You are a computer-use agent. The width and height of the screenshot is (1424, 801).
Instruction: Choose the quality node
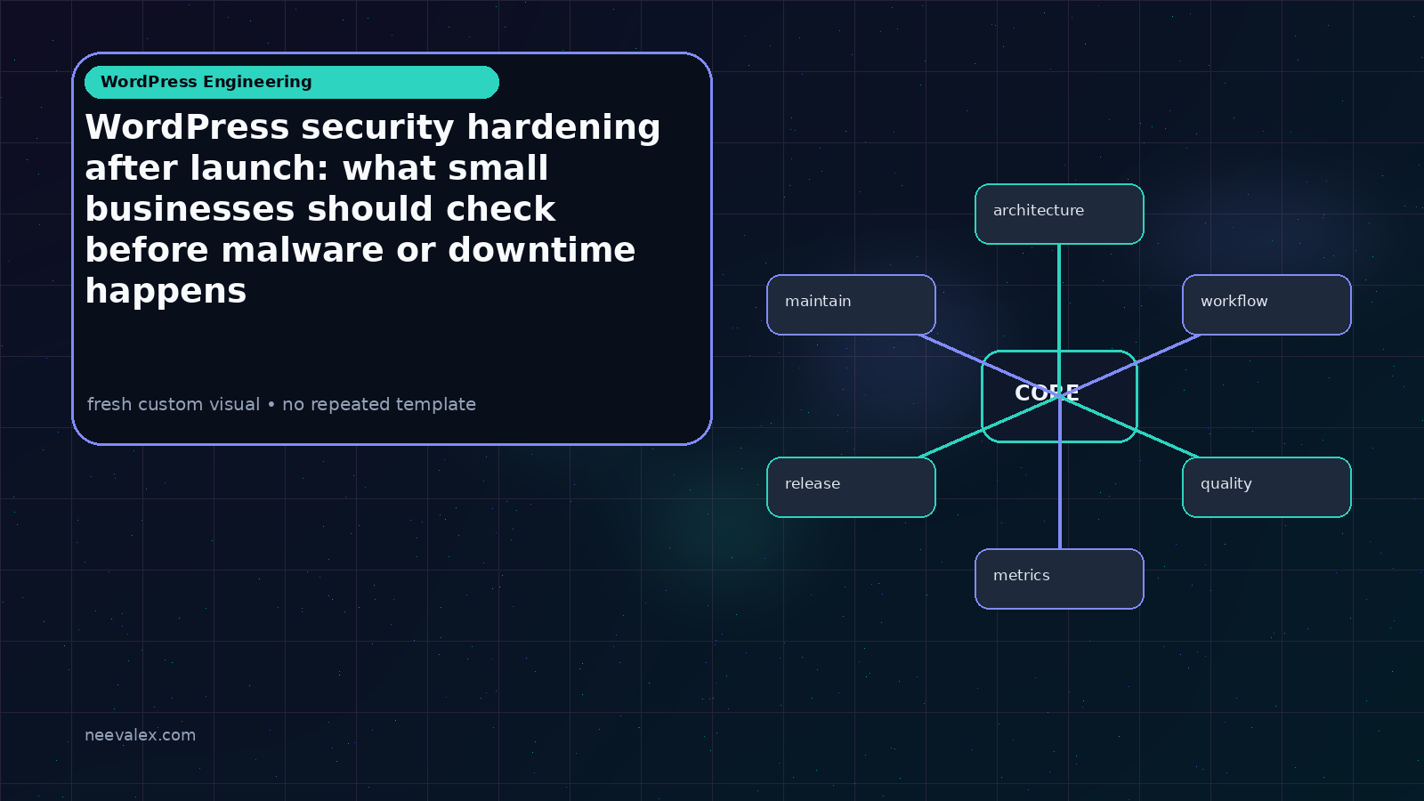click(1266, 487)
